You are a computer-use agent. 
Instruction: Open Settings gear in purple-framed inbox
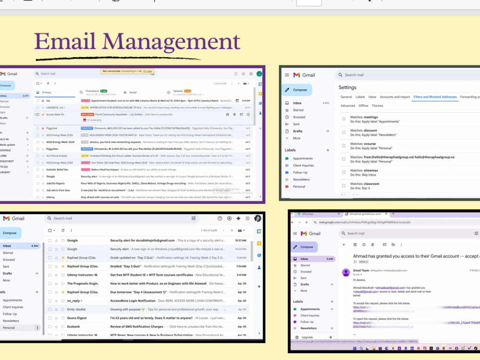(x=243, y=74)
